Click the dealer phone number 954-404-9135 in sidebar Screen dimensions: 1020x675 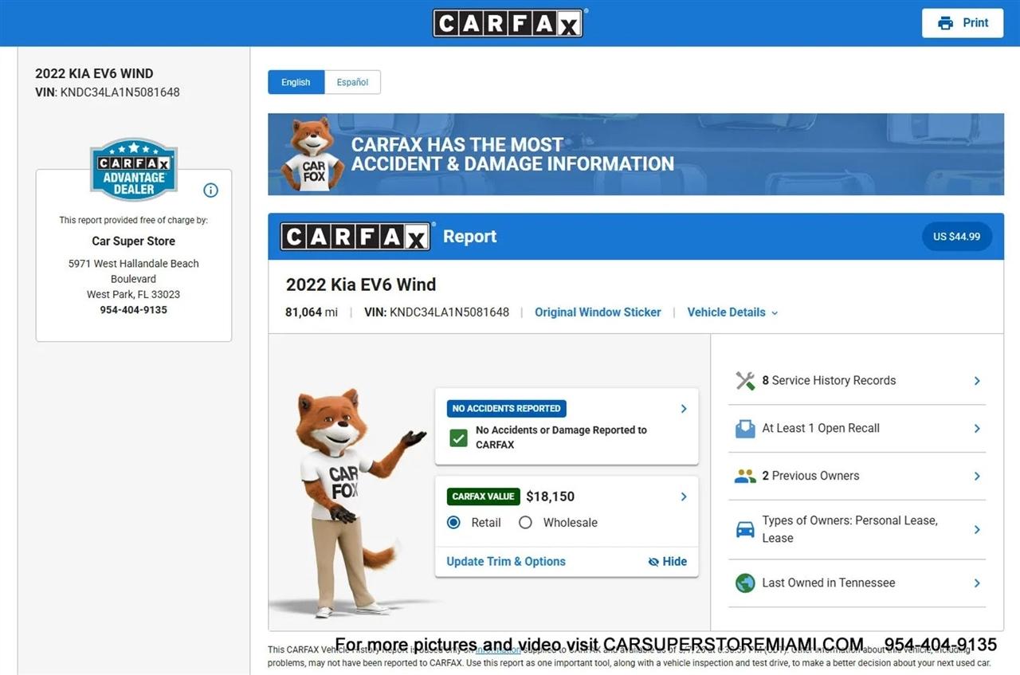tap(134, 310)
